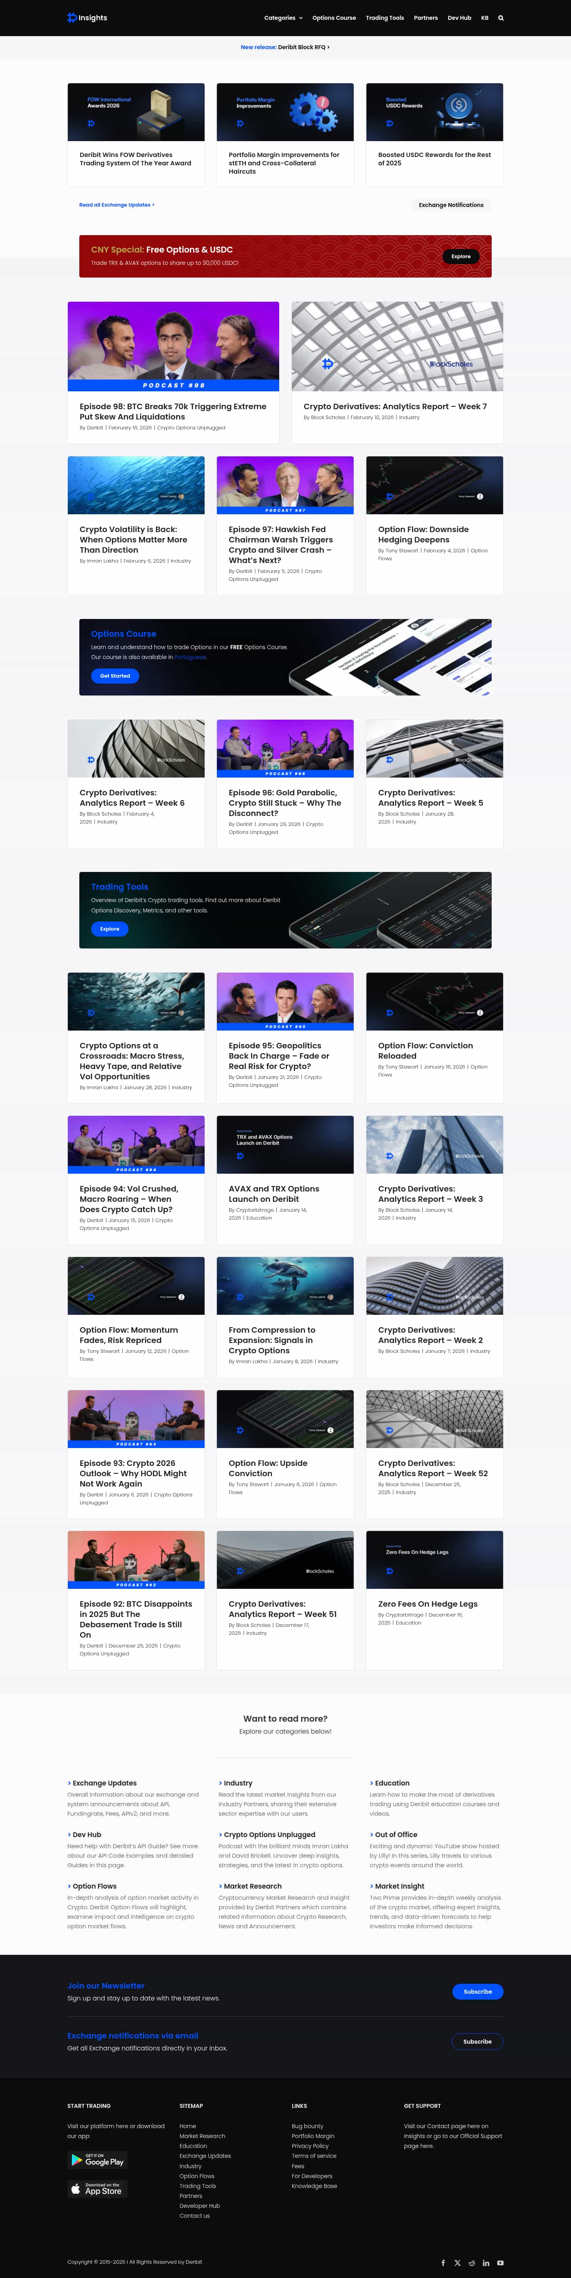The image size is (571, 2278).
Task: Open Crypto Options at a Crossroads article
Action: pos(132,1061)
